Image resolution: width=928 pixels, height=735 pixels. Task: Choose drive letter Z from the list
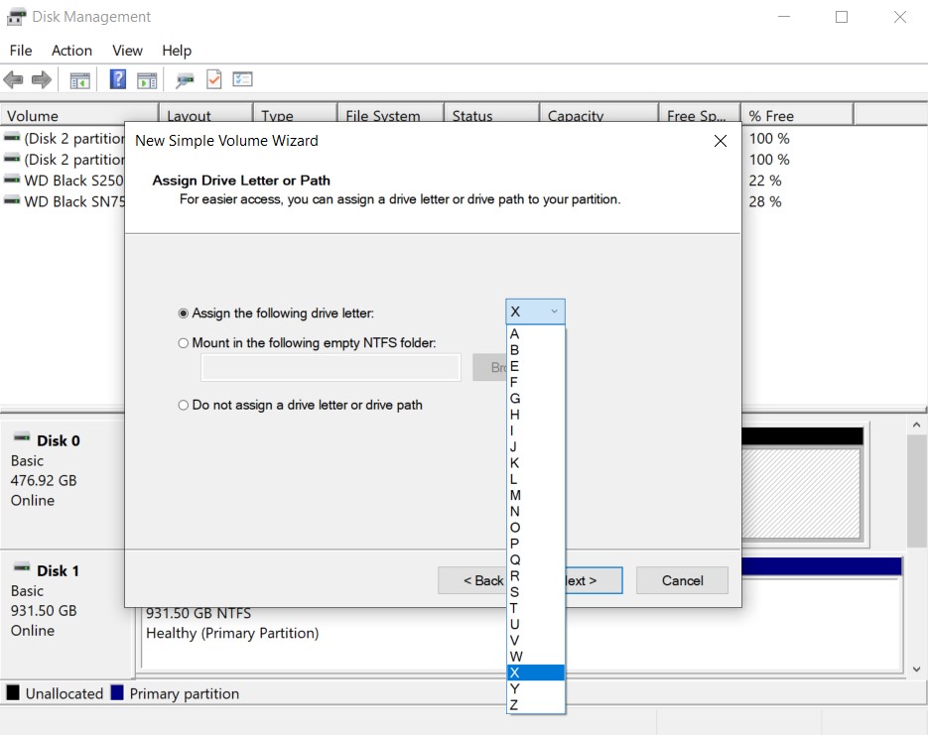[536, 705]
